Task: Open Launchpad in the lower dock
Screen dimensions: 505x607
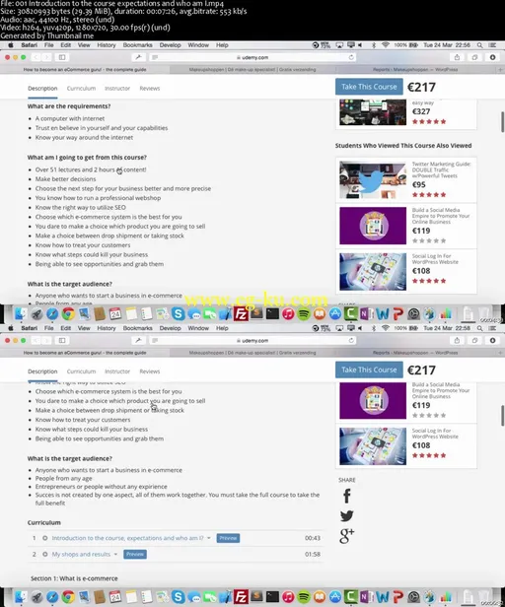Action: coord(36,597)
